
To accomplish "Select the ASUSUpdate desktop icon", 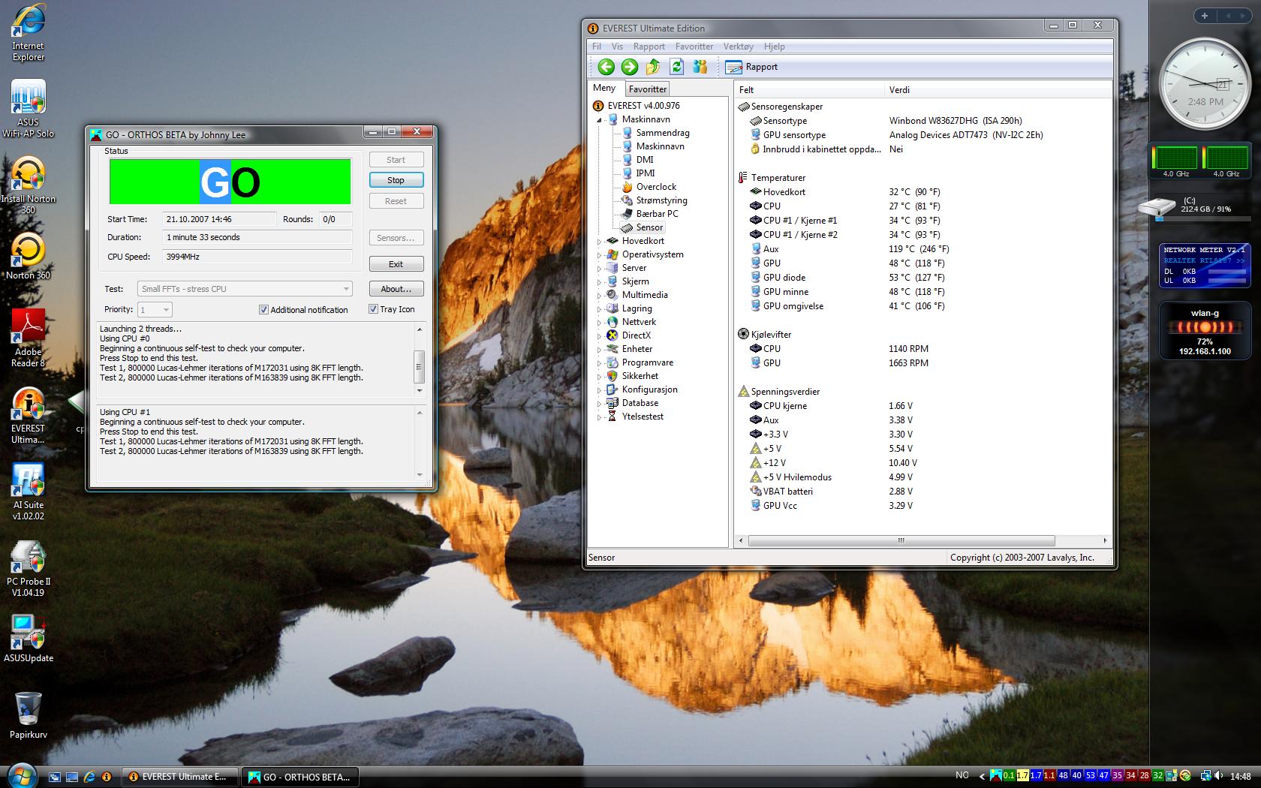I will 28,639.
